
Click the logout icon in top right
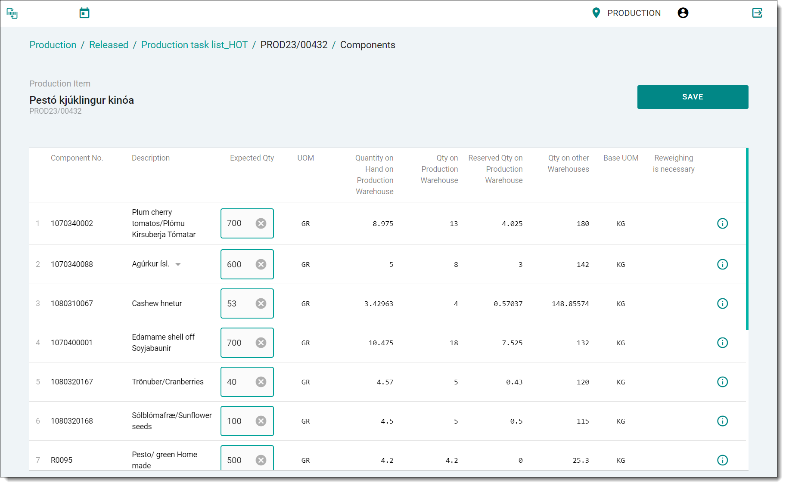pyautogui.click(x=757, y=13)
